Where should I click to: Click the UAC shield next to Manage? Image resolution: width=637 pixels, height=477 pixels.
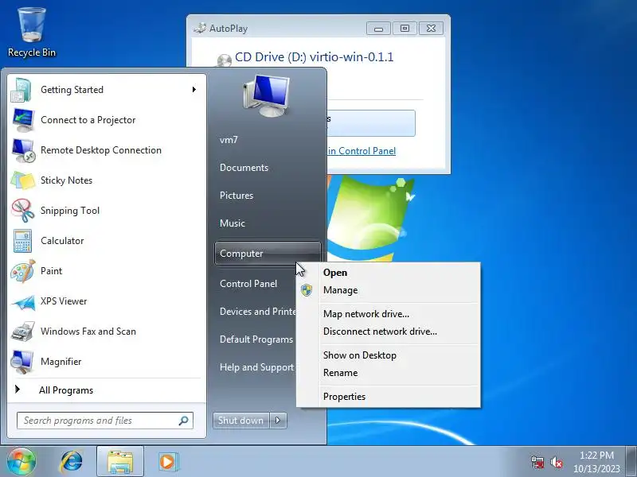[x=307, y=290]
